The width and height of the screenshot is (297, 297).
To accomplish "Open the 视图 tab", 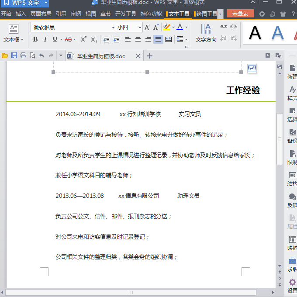I will point(91,14).
